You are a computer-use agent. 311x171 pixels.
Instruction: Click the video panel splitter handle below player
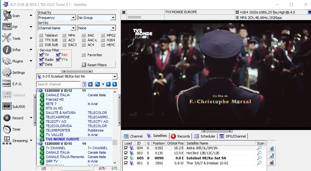[217, 131]
